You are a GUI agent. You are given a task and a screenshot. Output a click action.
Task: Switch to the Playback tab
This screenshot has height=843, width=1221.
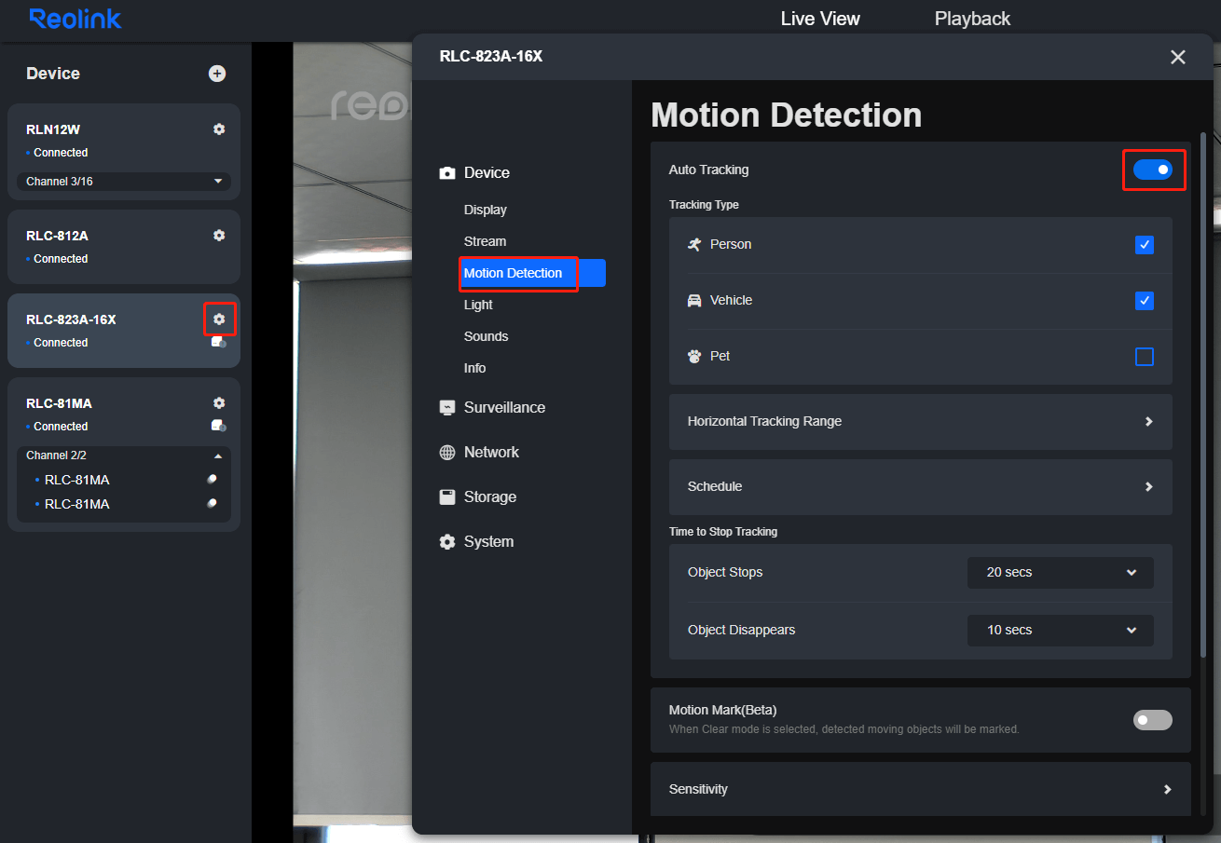coord(972,19)
